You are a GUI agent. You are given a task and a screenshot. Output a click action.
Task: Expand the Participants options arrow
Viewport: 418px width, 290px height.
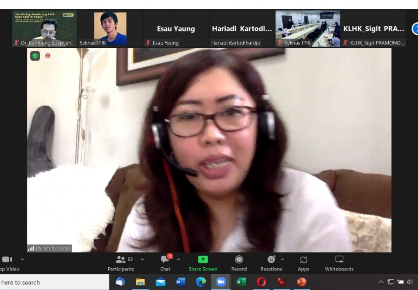click(143, 259)
